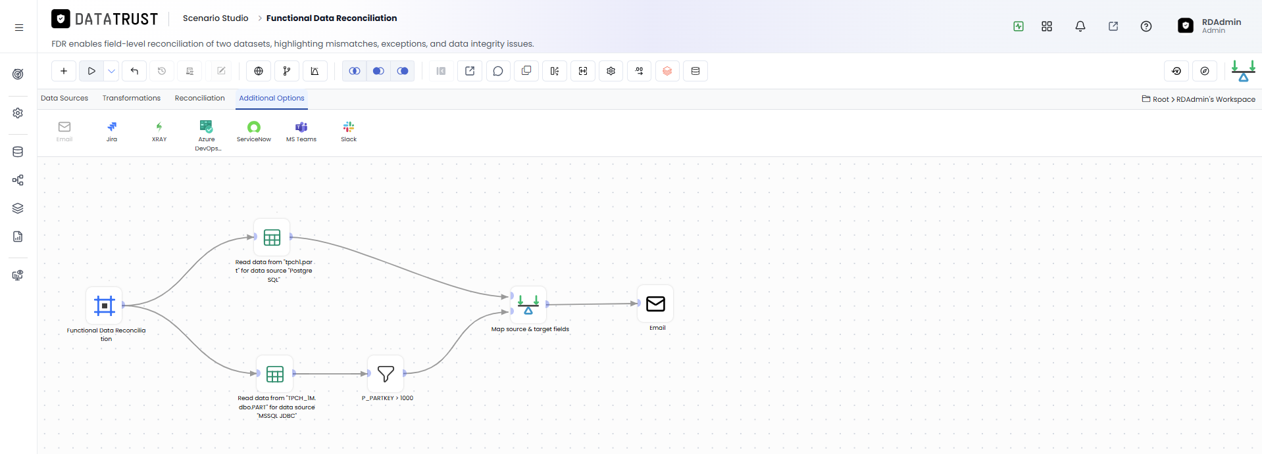Select the Slack integration icon
This screenshot has width=1262, height=454.
(x=349, y=131)
